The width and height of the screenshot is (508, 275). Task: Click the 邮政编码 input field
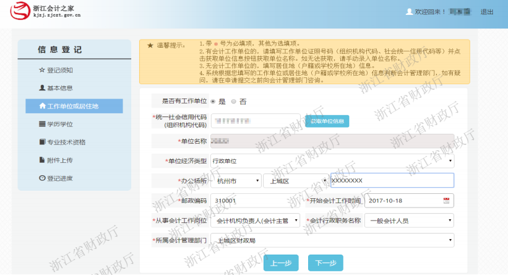pyautogui.click(x=255, y=201)
